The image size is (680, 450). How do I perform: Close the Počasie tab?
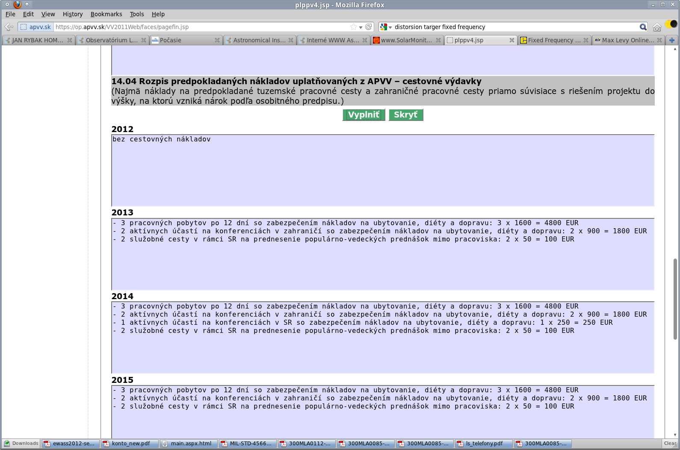217,40
